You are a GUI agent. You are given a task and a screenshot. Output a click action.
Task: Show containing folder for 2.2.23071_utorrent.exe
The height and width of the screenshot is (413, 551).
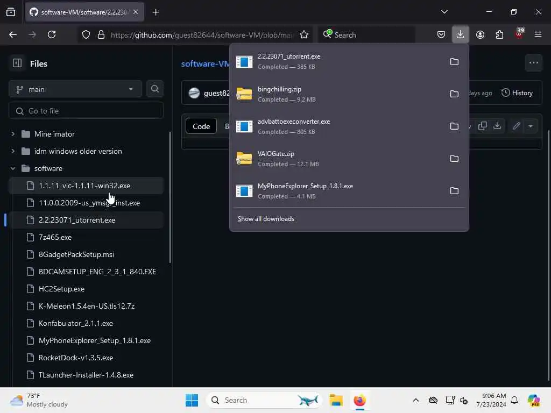point(454,61)
